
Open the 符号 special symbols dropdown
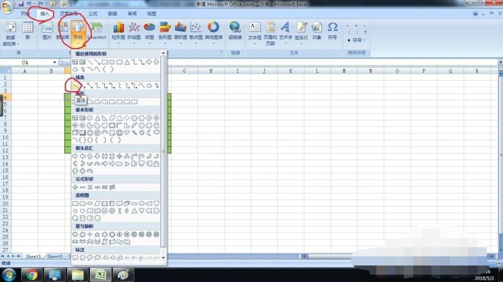point(357,40)
